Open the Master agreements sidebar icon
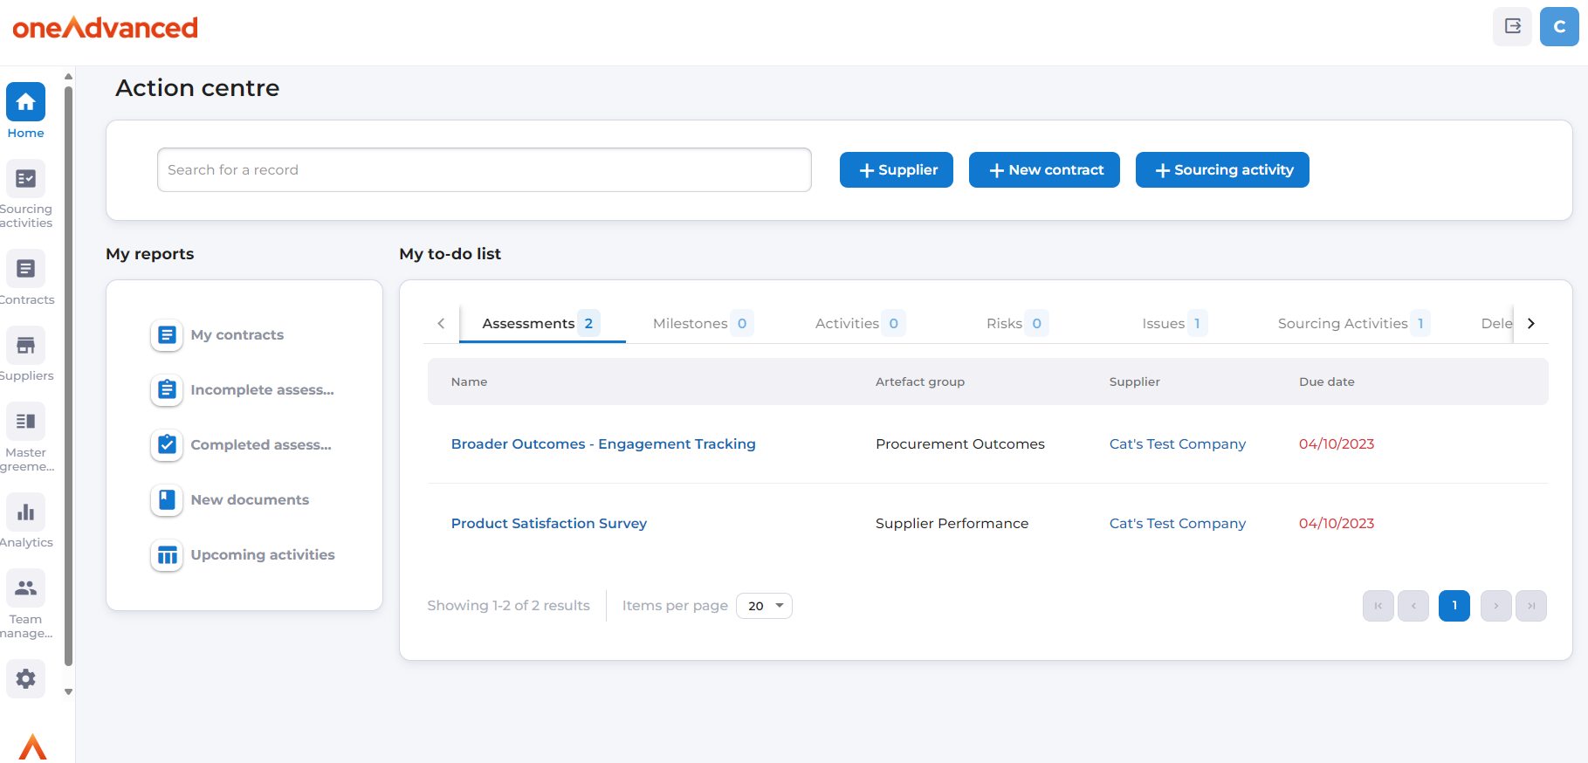This screenshot has height=763, width=1588. point(26,422)
